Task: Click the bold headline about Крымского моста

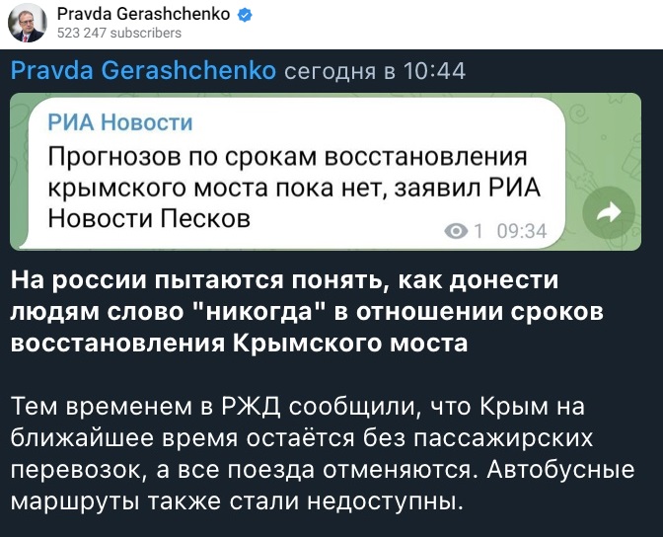Action: [x=307, y=312]
